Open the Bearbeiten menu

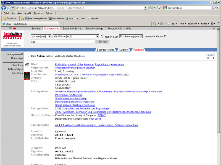(x=17, y=13)
